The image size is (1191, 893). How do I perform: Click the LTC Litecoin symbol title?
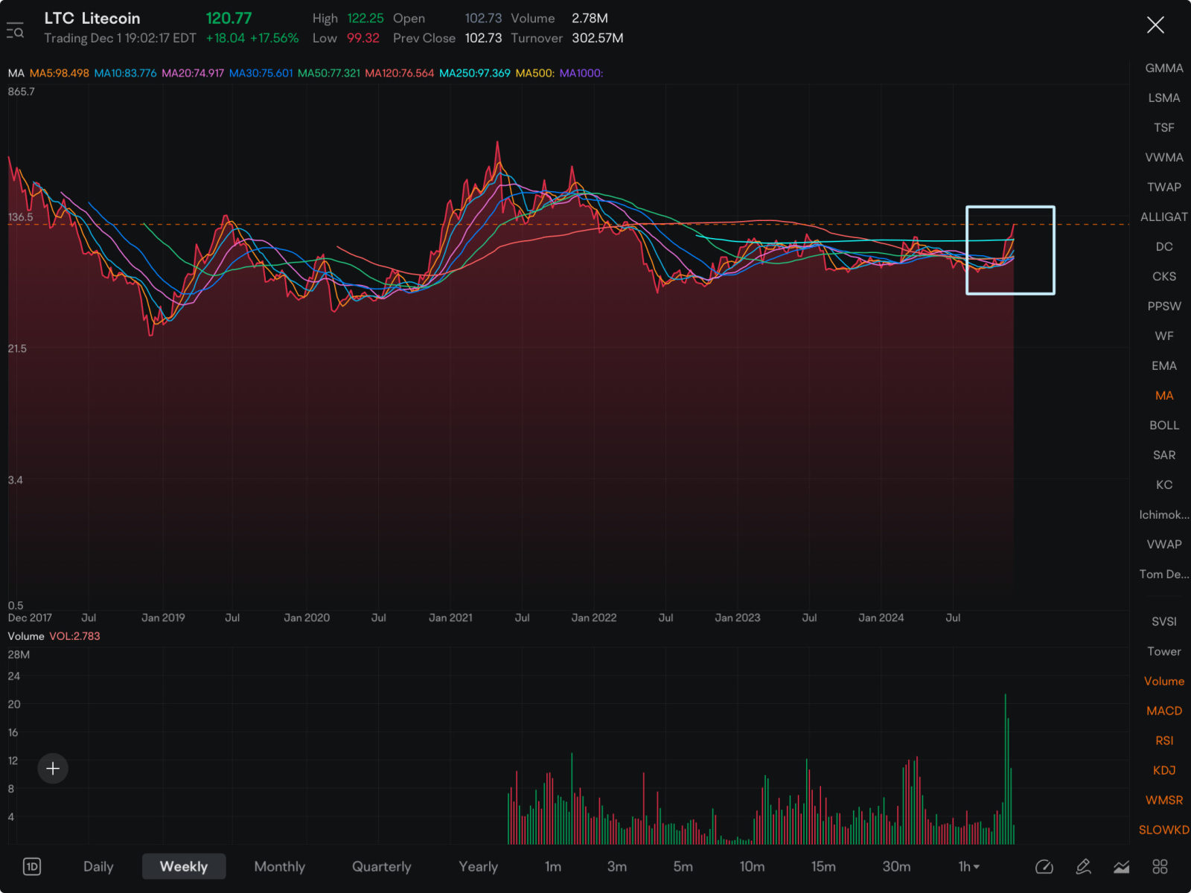pos(92,19)
